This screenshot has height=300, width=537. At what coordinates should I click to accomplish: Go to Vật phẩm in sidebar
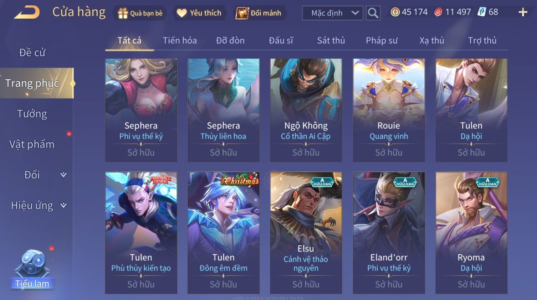[x=32, y=144]
